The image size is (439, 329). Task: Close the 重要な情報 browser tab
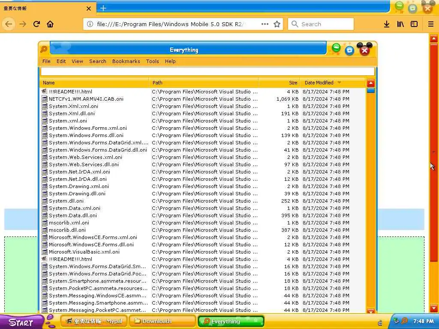tap(88, 9)
